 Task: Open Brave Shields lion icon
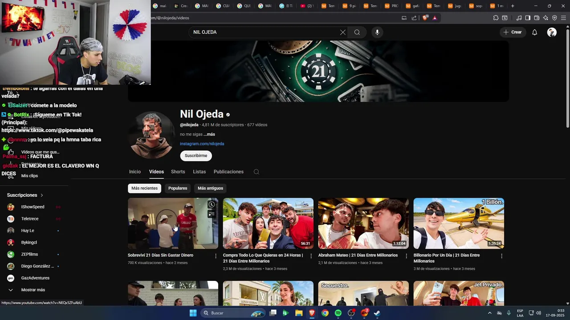[425, 18]
